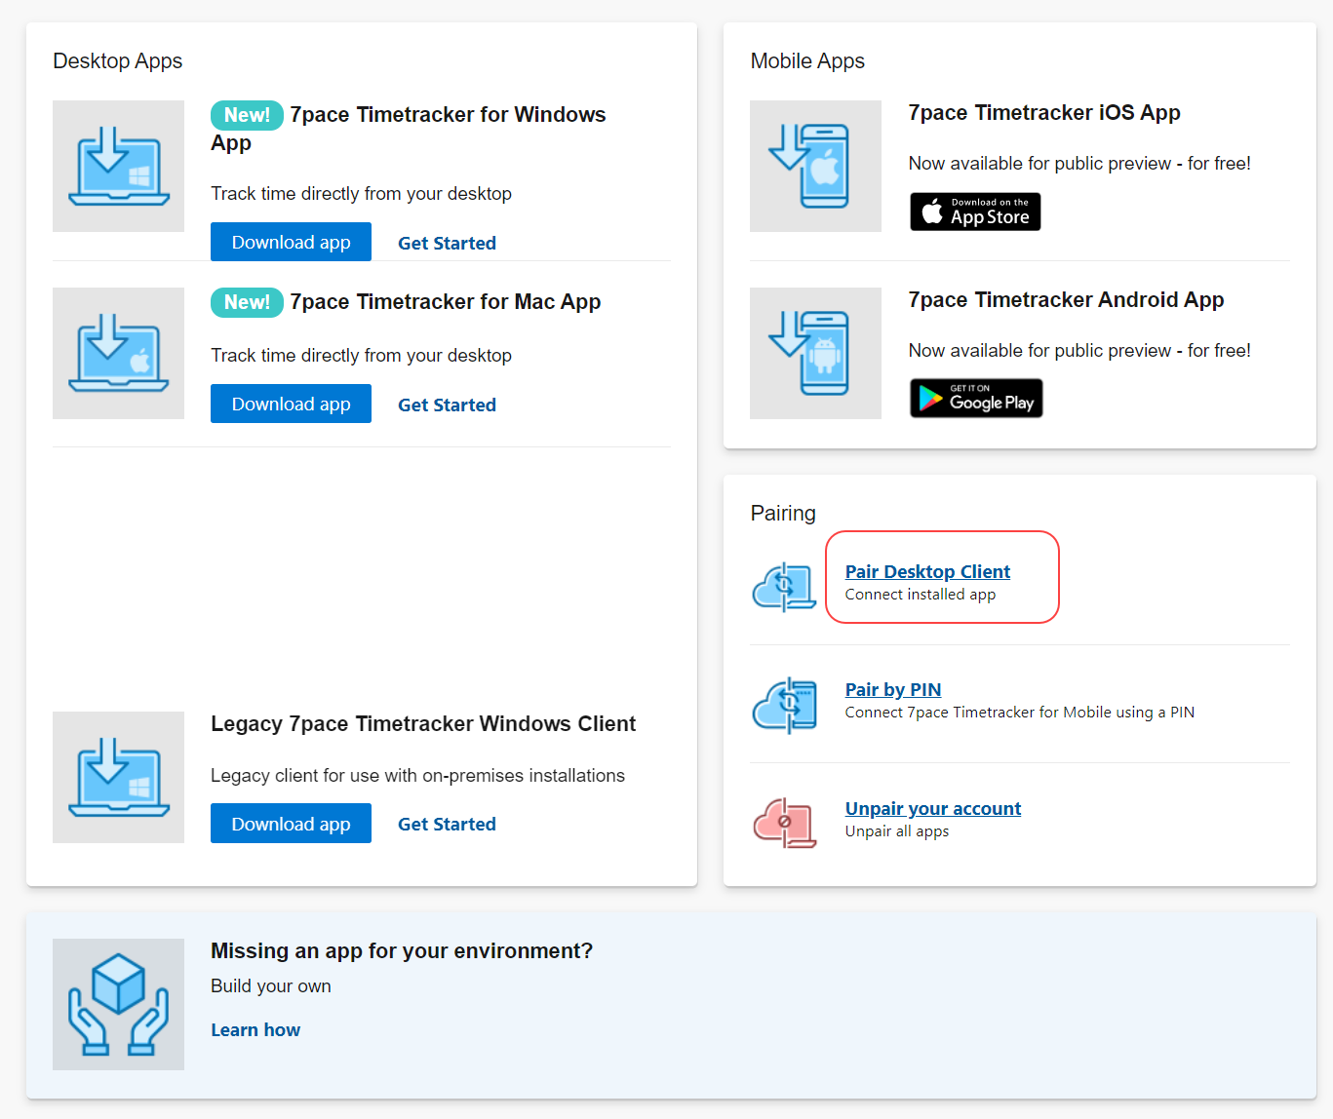Click the 'Connect installed app' description

pos(921,595)
